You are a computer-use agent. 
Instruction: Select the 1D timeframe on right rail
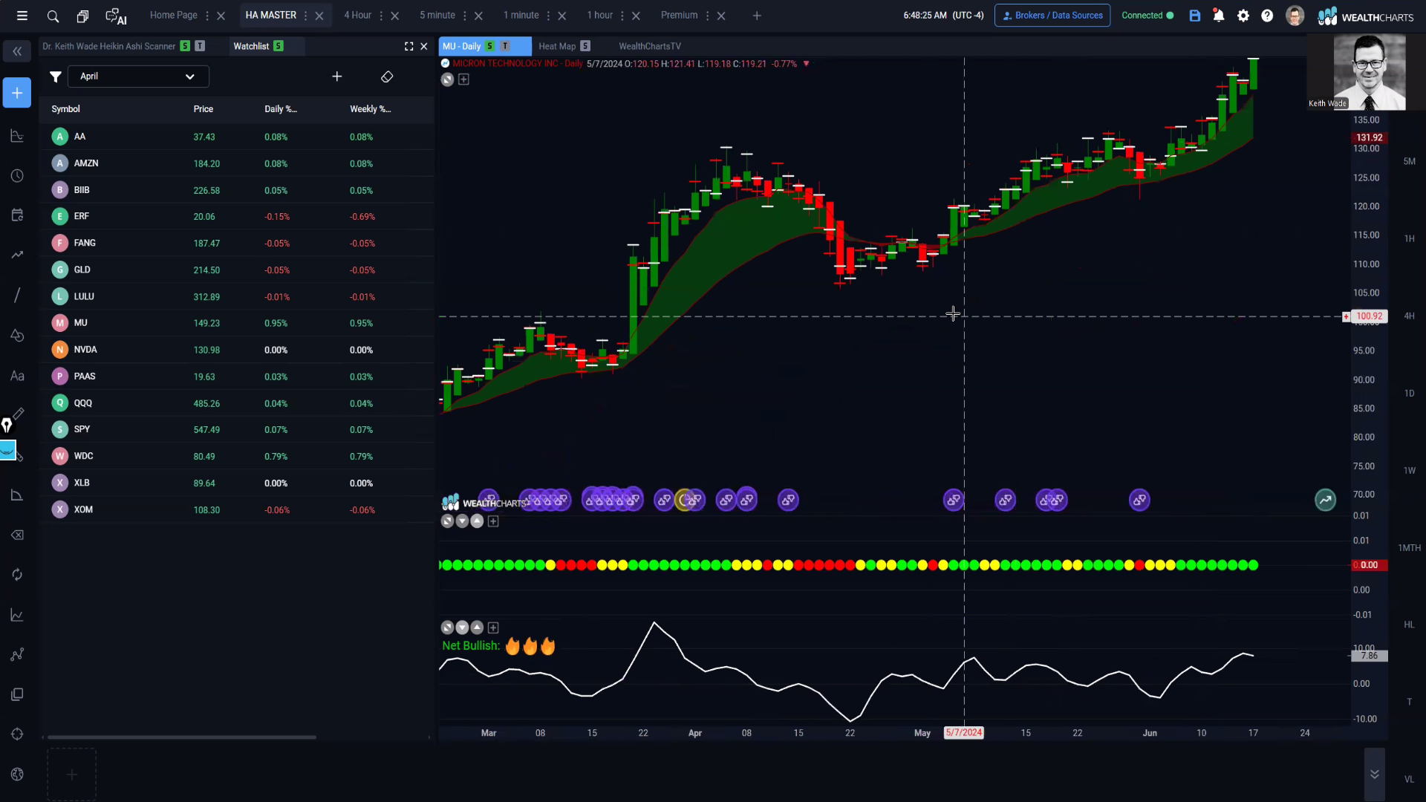click(1409, 393)
